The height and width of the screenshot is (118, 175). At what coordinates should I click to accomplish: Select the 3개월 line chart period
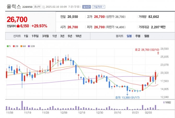[x=45, y=36]
